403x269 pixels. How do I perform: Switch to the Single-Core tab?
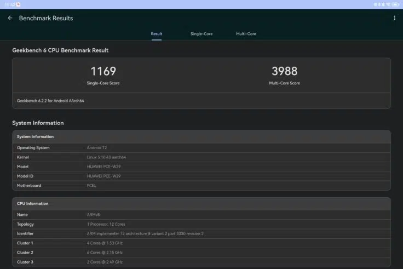click(201, 33)
